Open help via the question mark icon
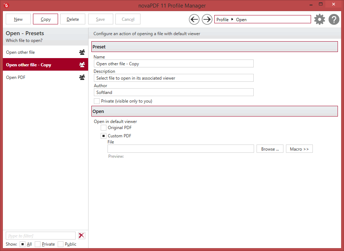Viewport: 344px width, 251px height. (x=334, y=19)
